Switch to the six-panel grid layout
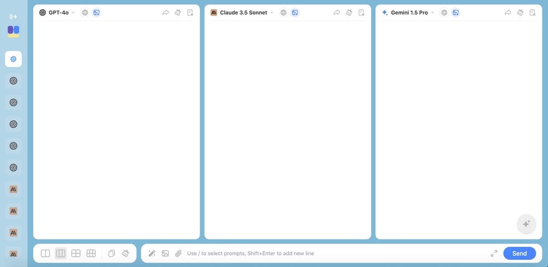 click(x=92, y=253)
